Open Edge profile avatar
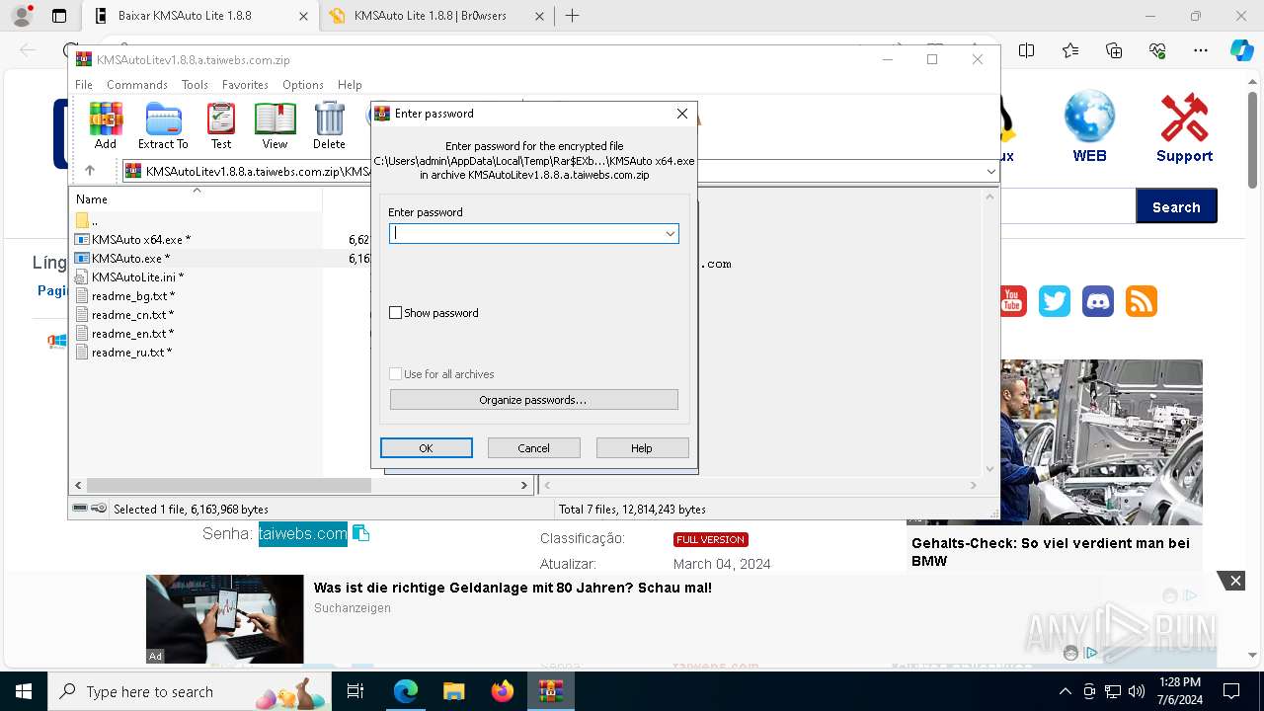Screen dimensions: 1264x711 (21, 16)
